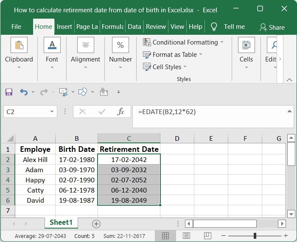
Task: Open the File menu
Action: (x=16, y=27)
